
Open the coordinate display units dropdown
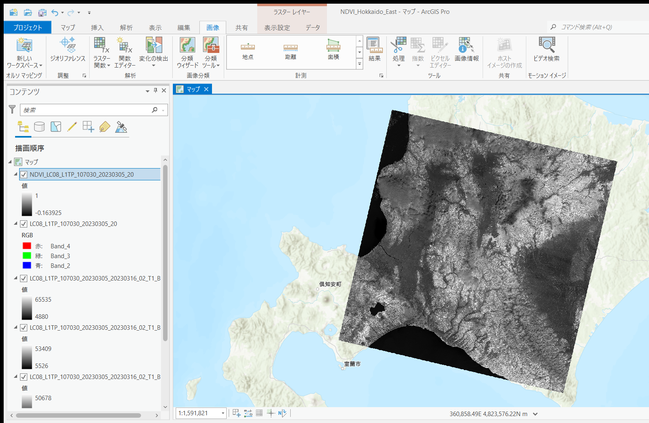click(x=535, y=414)
